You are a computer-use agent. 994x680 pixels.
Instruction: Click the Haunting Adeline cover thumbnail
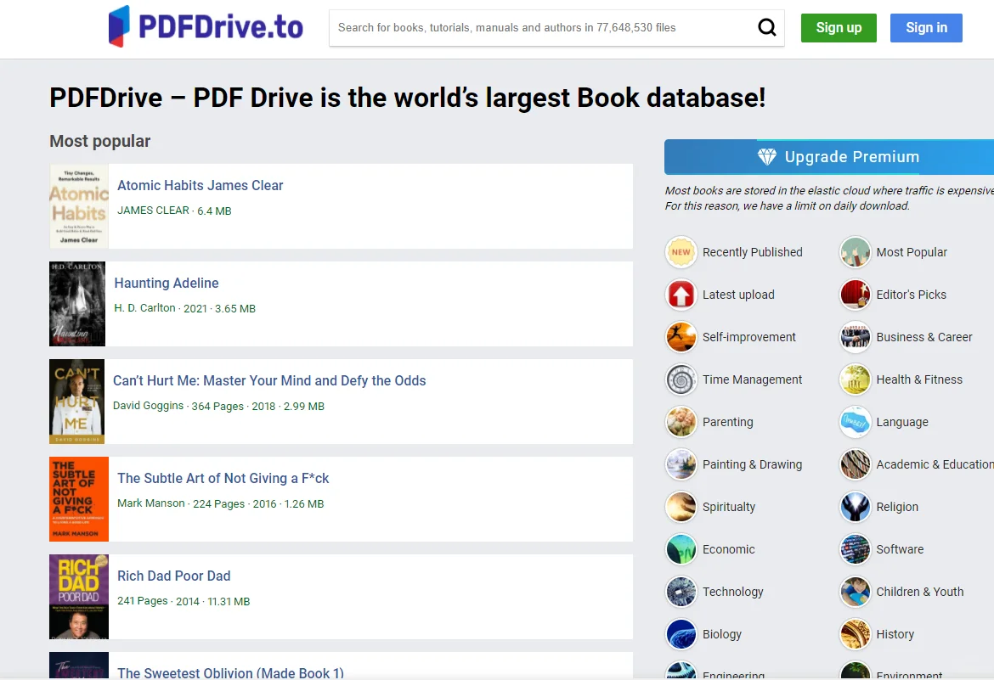tap(77, 304)
